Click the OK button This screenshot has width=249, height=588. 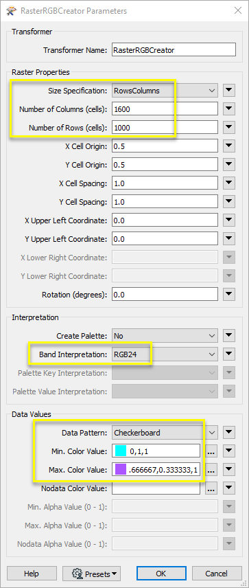[161, 574]
